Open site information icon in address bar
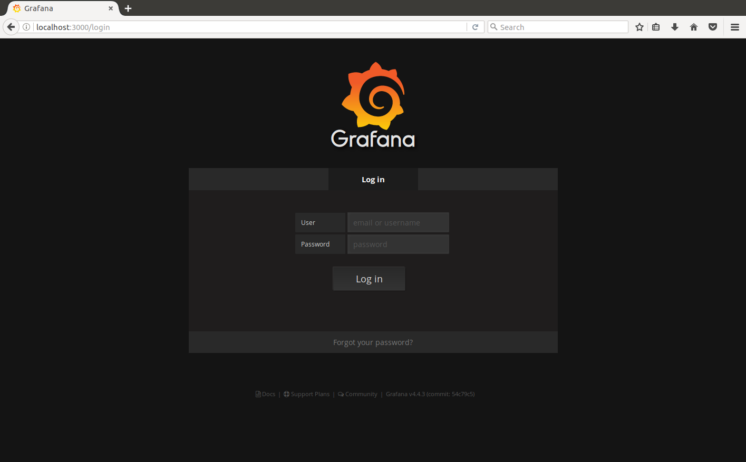746x462 pixels. click(x=26, y=27)
